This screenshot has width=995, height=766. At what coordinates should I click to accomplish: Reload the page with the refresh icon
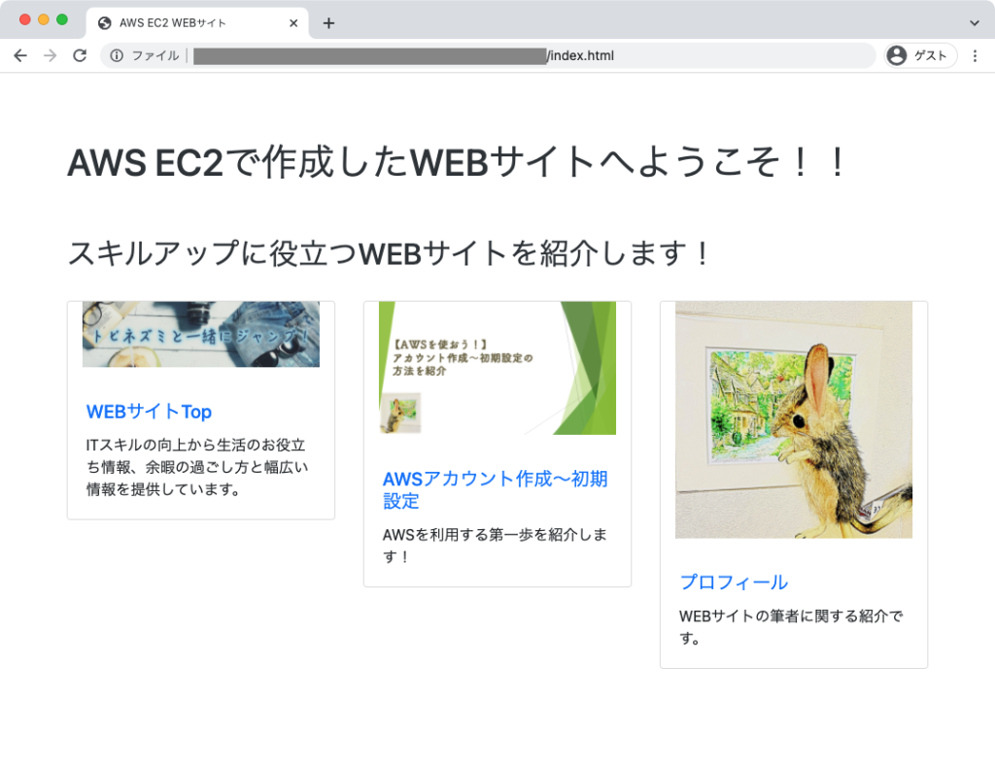[80, 55]
